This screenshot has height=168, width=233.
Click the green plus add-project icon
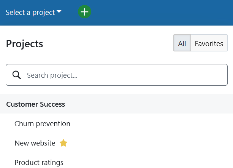(85, 12)
